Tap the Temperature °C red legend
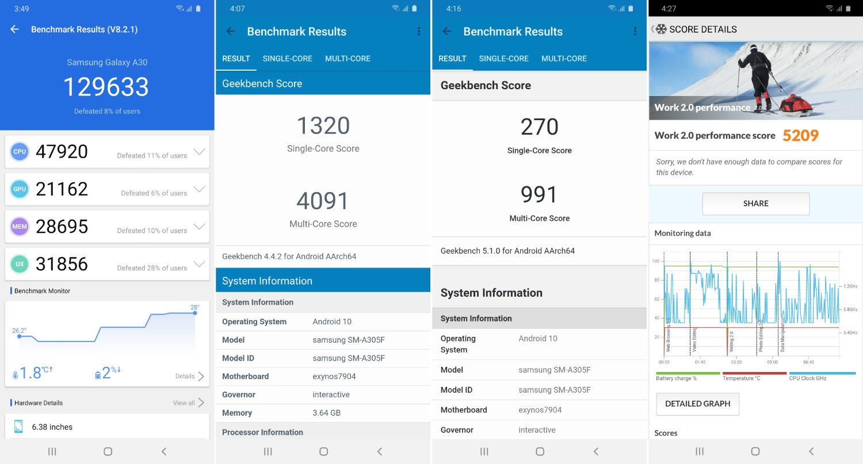Image resolution: width=863 pixels, height=464 pixels. click(x=754, y=376)
